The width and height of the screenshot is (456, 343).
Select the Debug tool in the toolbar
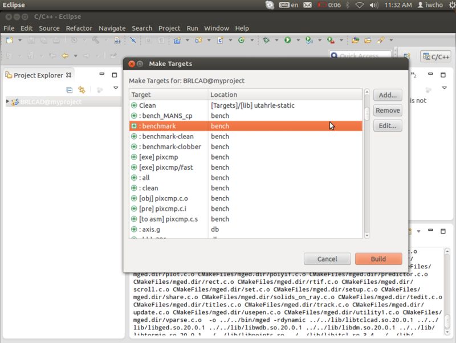[x=266, y=39]
